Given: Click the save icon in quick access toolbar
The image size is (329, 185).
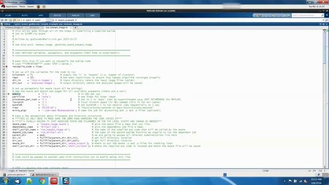Looking at the screenshot, I should tap(260, 15).
